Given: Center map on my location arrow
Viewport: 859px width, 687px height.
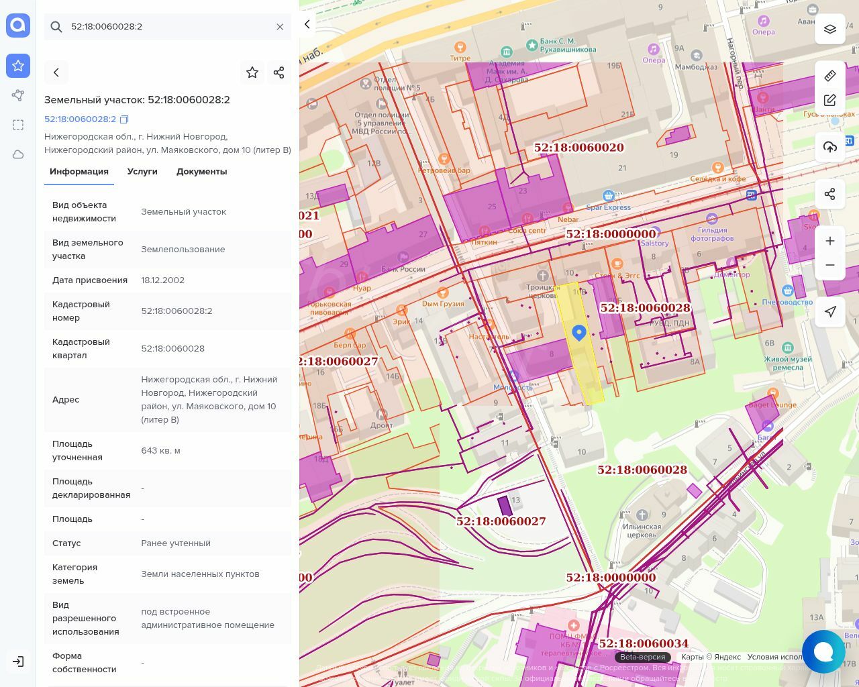Looking at the screenshot, I should pos(830,311).
